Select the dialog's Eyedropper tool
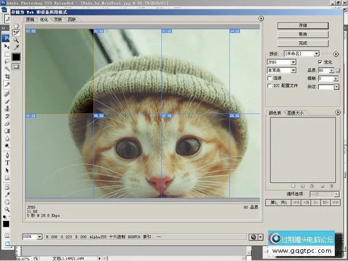 (16, 47)
